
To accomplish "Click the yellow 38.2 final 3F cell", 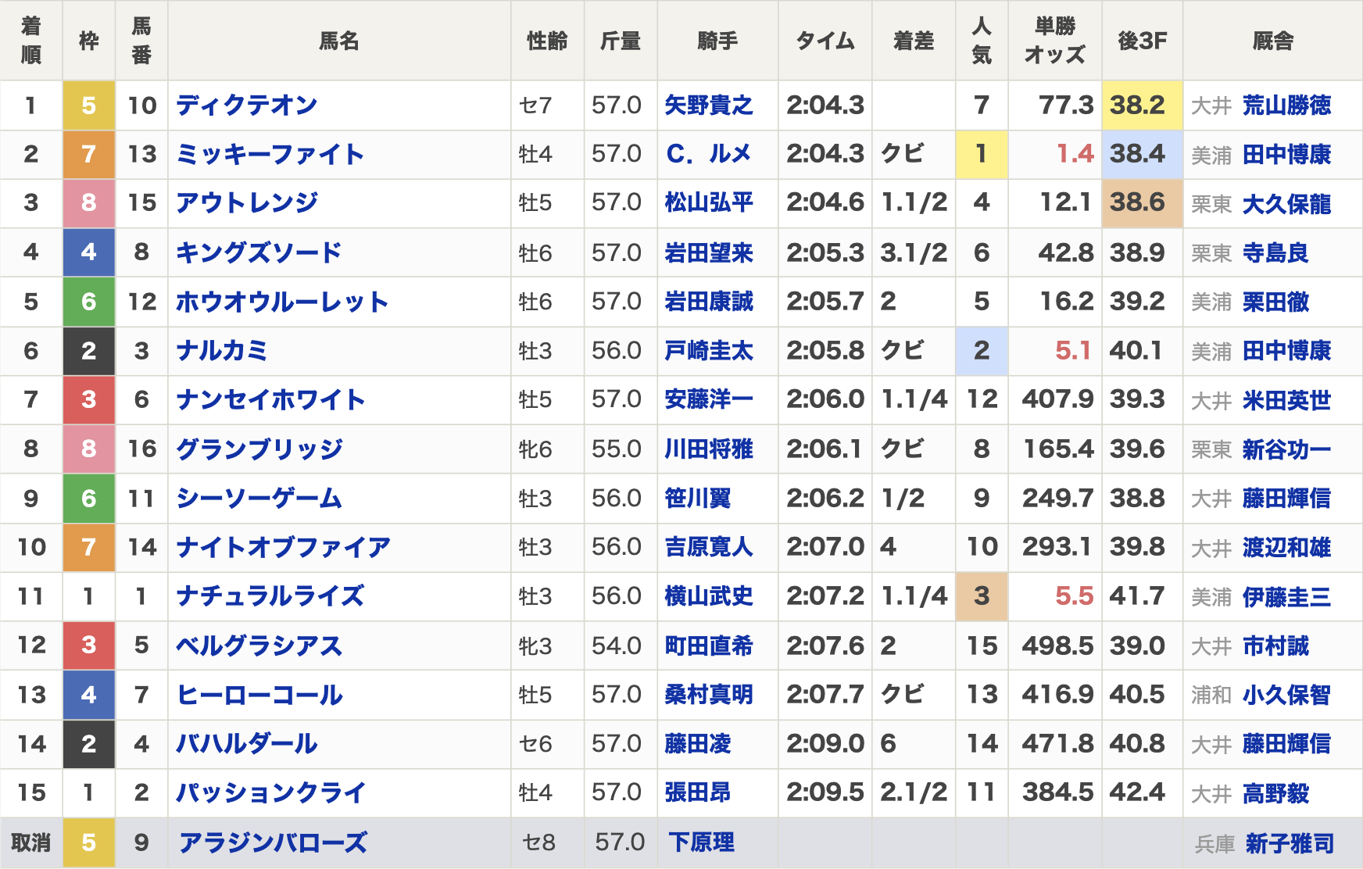I will (1142, 105).
